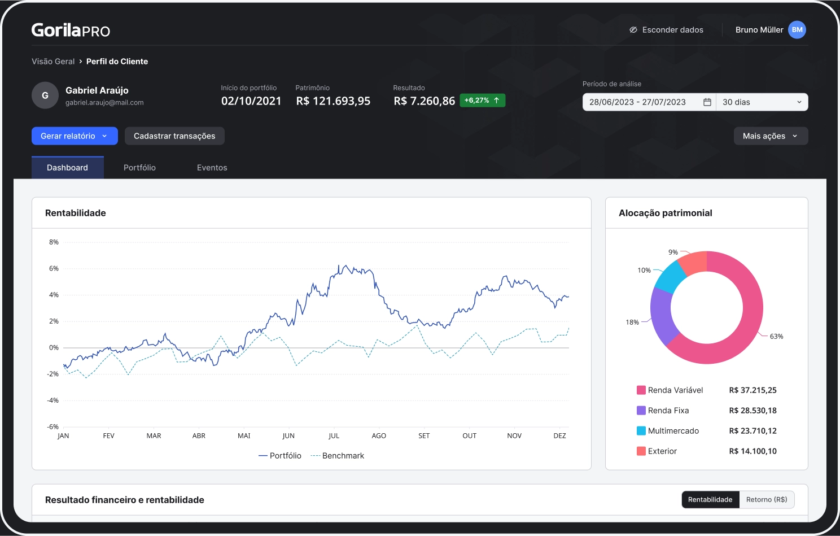840x536 pixels.
Task: Click Resultado financeiro e rentabilidade heading
Action: tap(125, 500)
